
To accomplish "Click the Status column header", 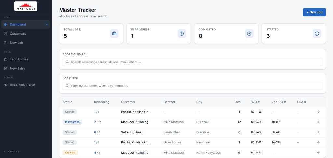I will [x=68, y=102].
